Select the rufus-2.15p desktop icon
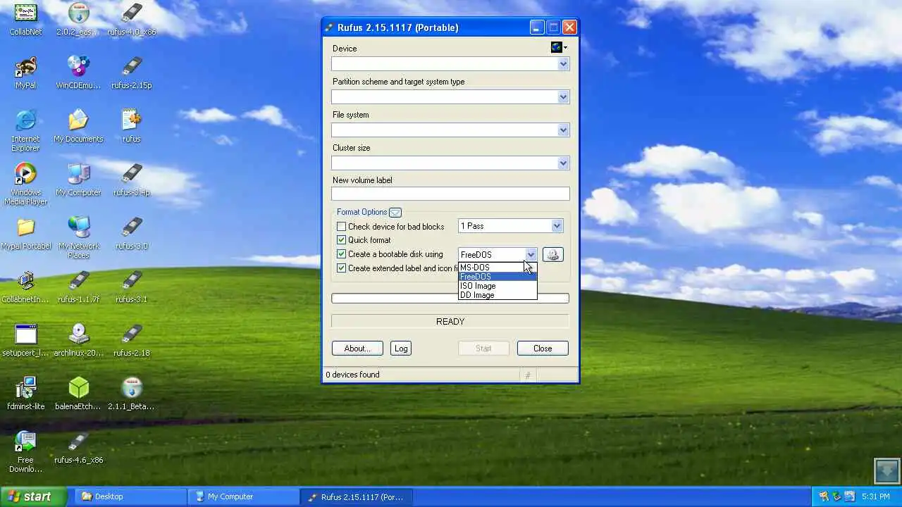The image size is (902, 507). click(x=132, y=73)
